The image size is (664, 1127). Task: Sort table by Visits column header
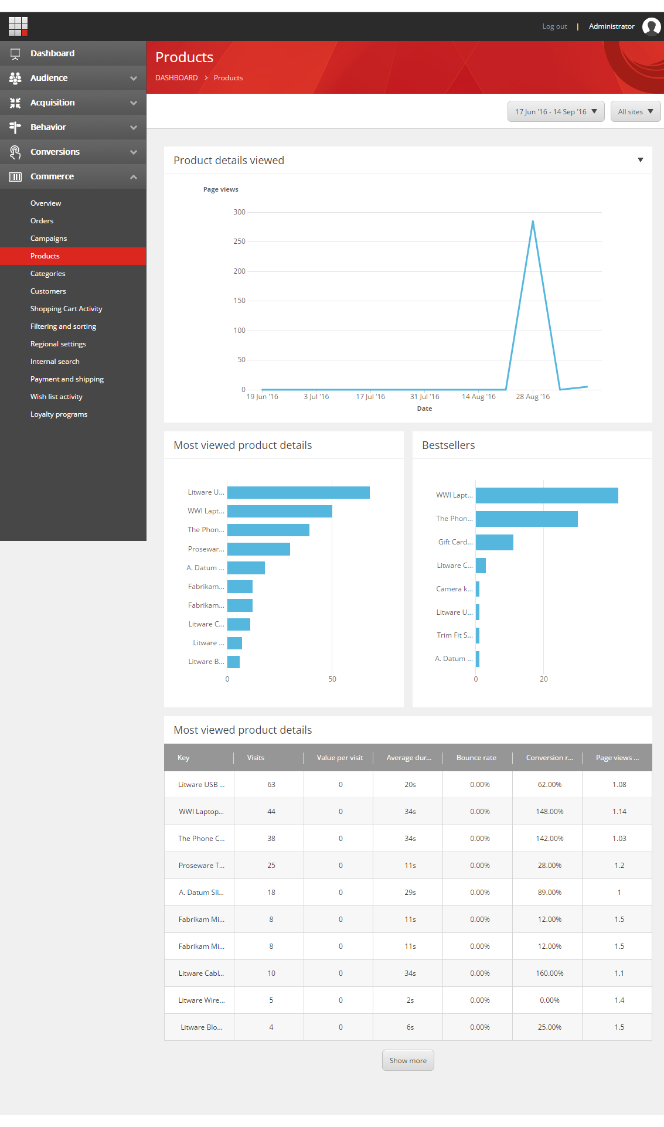(256, 758)
